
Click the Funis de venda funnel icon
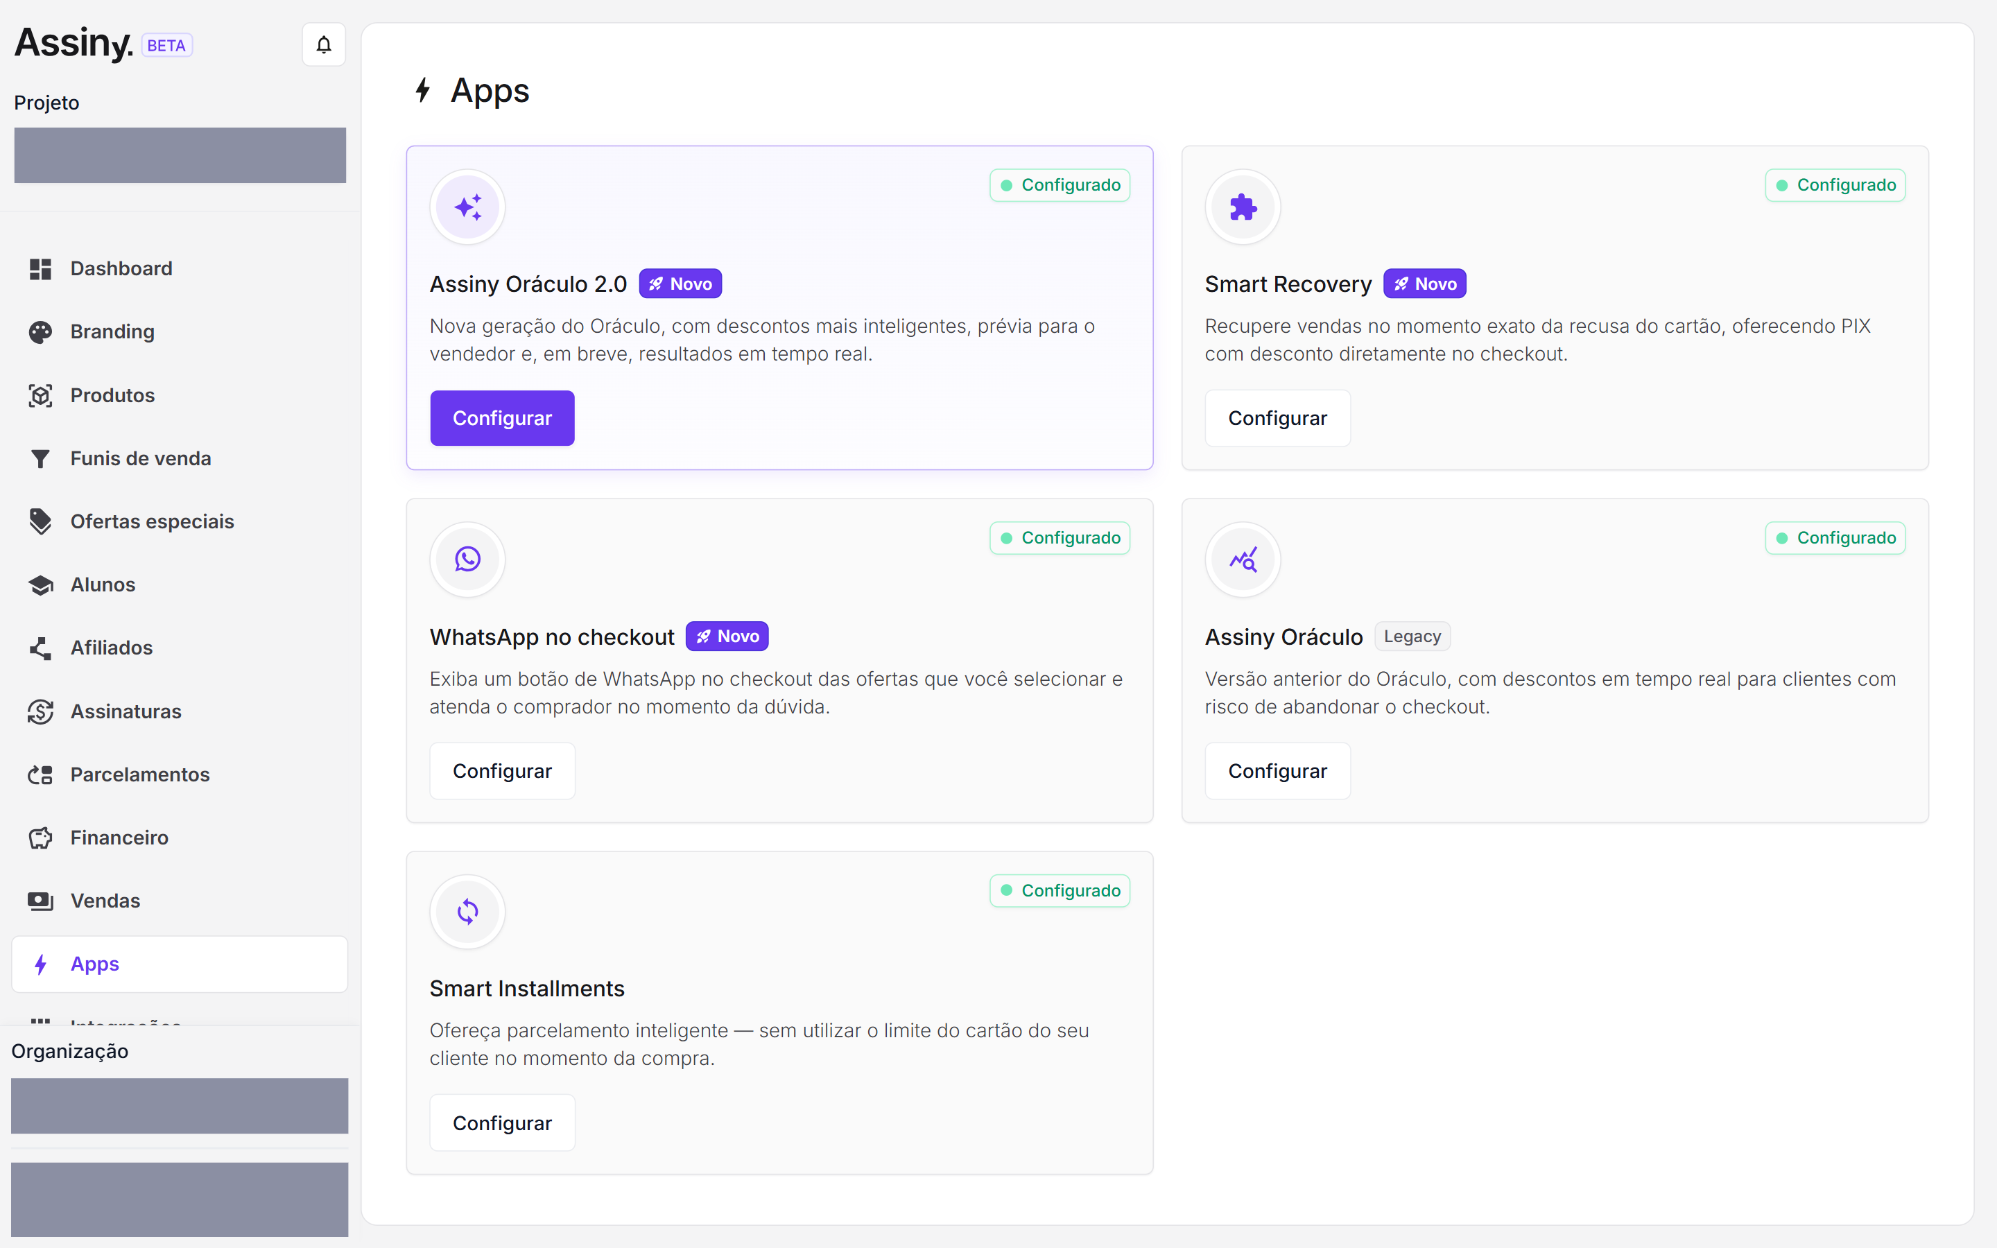point(40,459)
